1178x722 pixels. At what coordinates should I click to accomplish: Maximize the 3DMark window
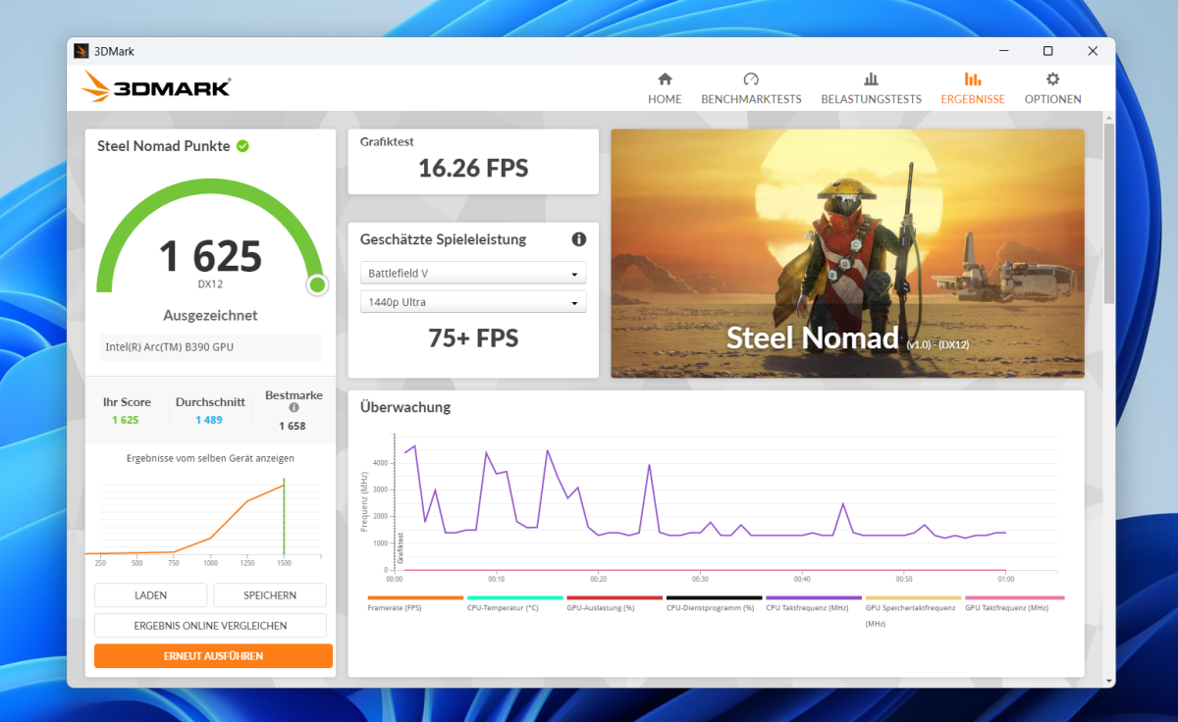click(x=1047, y=51)
